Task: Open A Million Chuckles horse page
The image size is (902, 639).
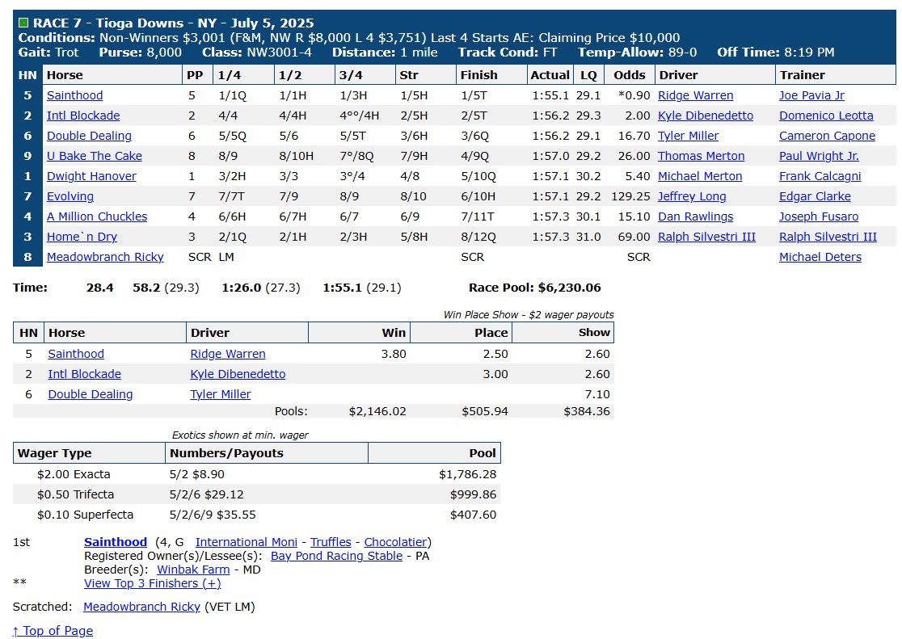Action: (x=97, y=217)
